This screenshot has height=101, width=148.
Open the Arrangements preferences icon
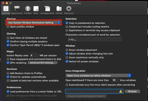47,9
